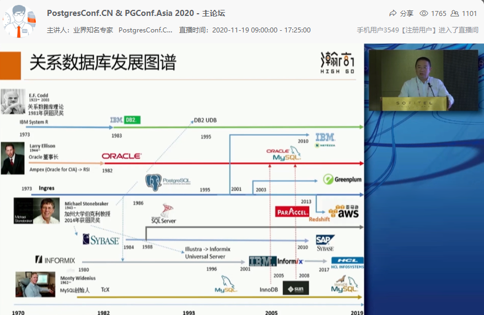Image resolution: width=484 pixels, height=315 pixels.
Task: Click the eye view-count icon
Action: pyautogui.click(x=424, y=13)
